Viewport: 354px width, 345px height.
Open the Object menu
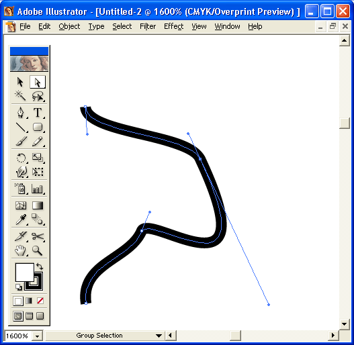point(69,26)
